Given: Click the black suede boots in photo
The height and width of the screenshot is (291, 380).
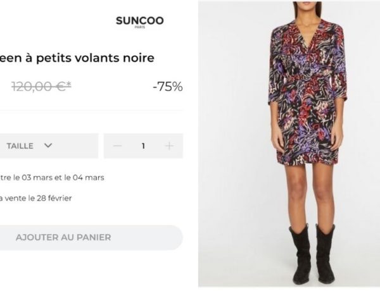Looking at the screenshot, I should coord(312,254).
